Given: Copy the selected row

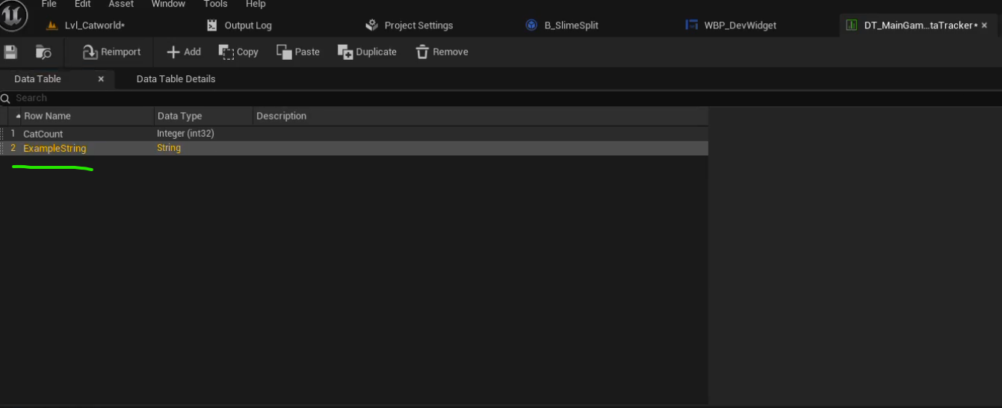Looking at the screenshot, I should 238,52.
